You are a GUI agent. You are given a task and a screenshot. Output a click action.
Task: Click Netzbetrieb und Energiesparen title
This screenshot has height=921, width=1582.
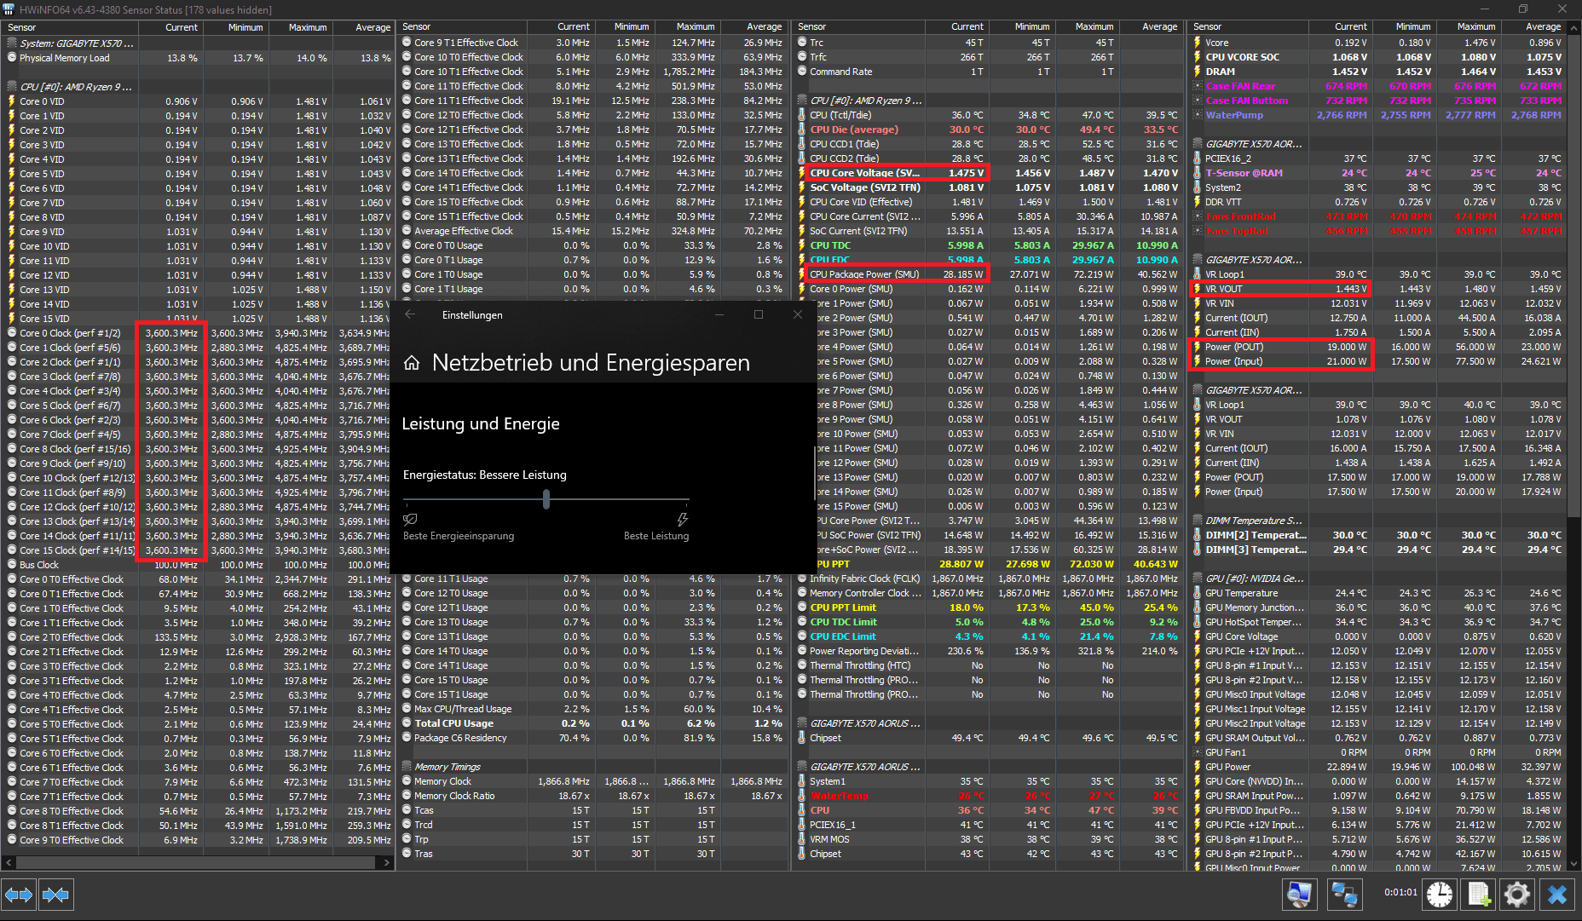pos(591,363)
